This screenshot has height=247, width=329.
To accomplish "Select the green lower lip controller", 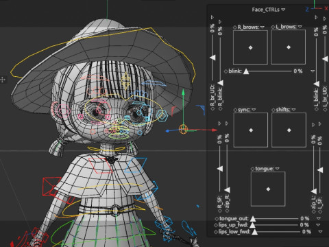I will [119, 137].
